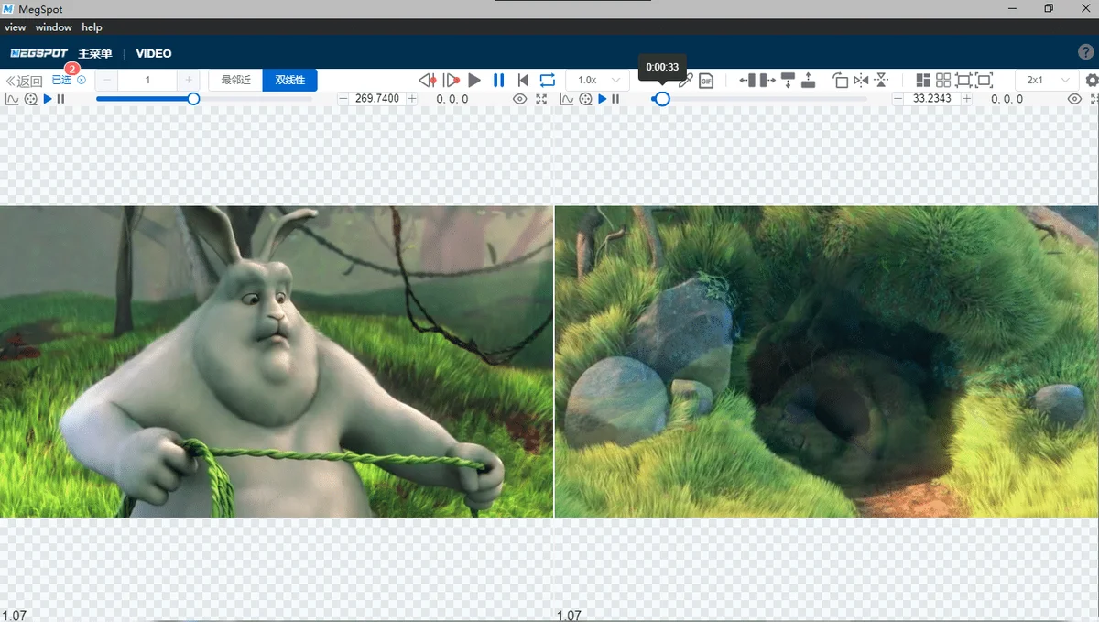The height and width of the screenshot is (622, 1099).
Task: Select the color picker eyedropper tool
Action: click(x=685, y=81)
